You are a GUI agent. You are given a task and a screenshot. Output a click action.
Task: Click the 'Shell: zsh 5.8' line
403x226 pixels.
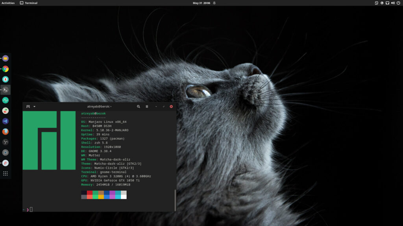coord(94,143)
